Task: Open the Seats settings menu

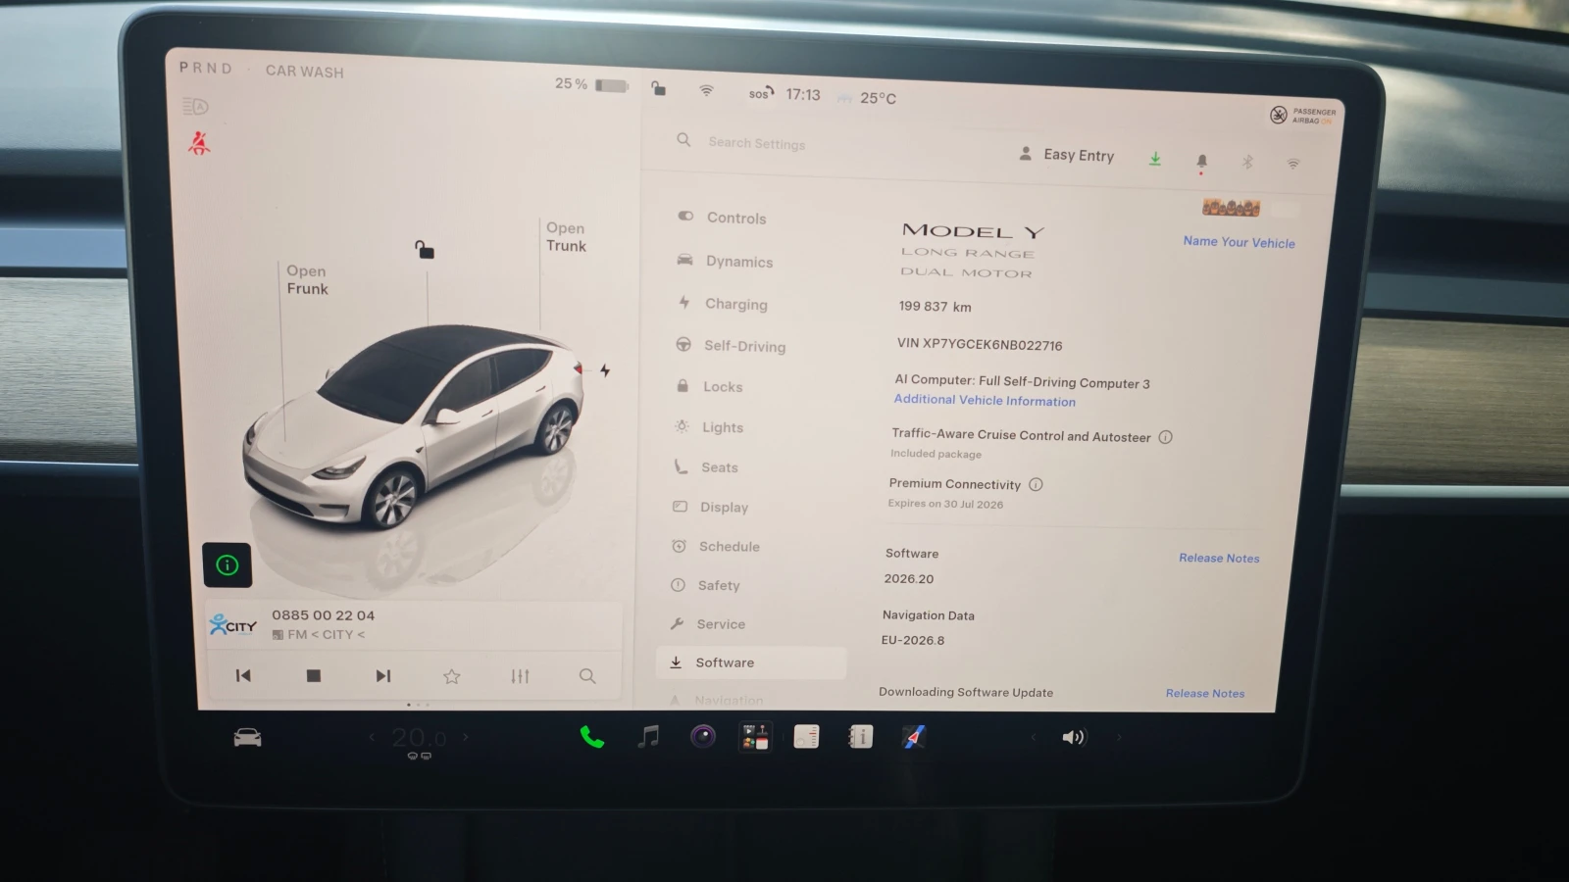Action: pyautogui.click(x=706, y=467)
